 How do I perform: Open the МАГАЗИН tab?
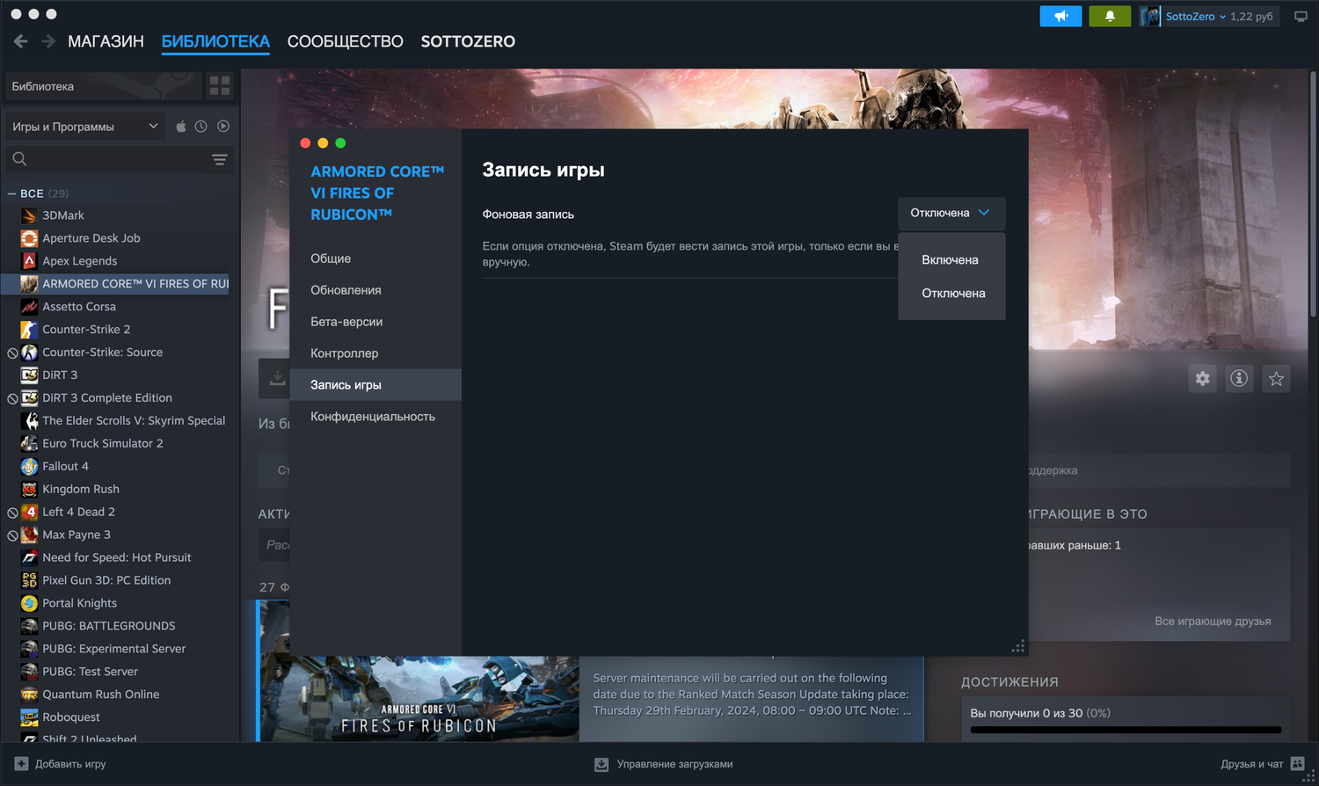106,41
